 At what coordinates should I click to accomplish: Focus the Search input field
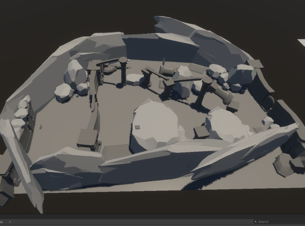(x=279, y=222)
